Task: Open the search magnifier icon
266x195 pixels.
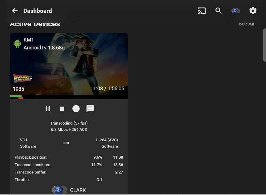Action: [x=218, y=11]
